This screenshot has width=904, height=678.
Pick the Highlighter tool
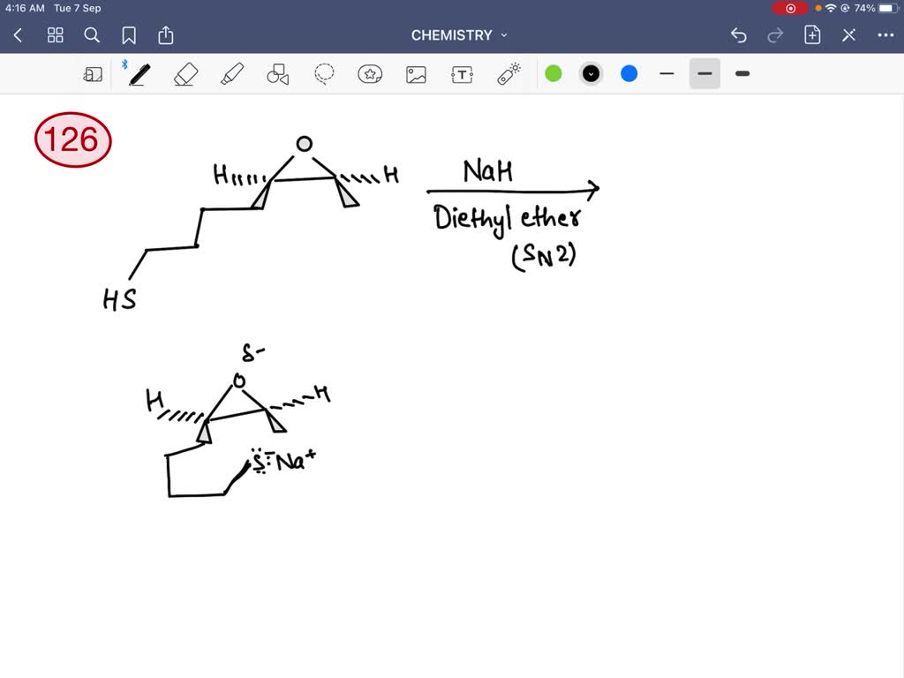coord(231,74)
